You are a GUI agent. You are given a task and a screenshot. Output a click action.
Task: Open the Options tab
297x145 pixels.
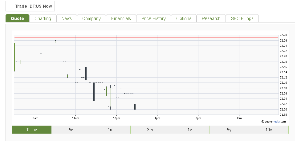[184, 18]
